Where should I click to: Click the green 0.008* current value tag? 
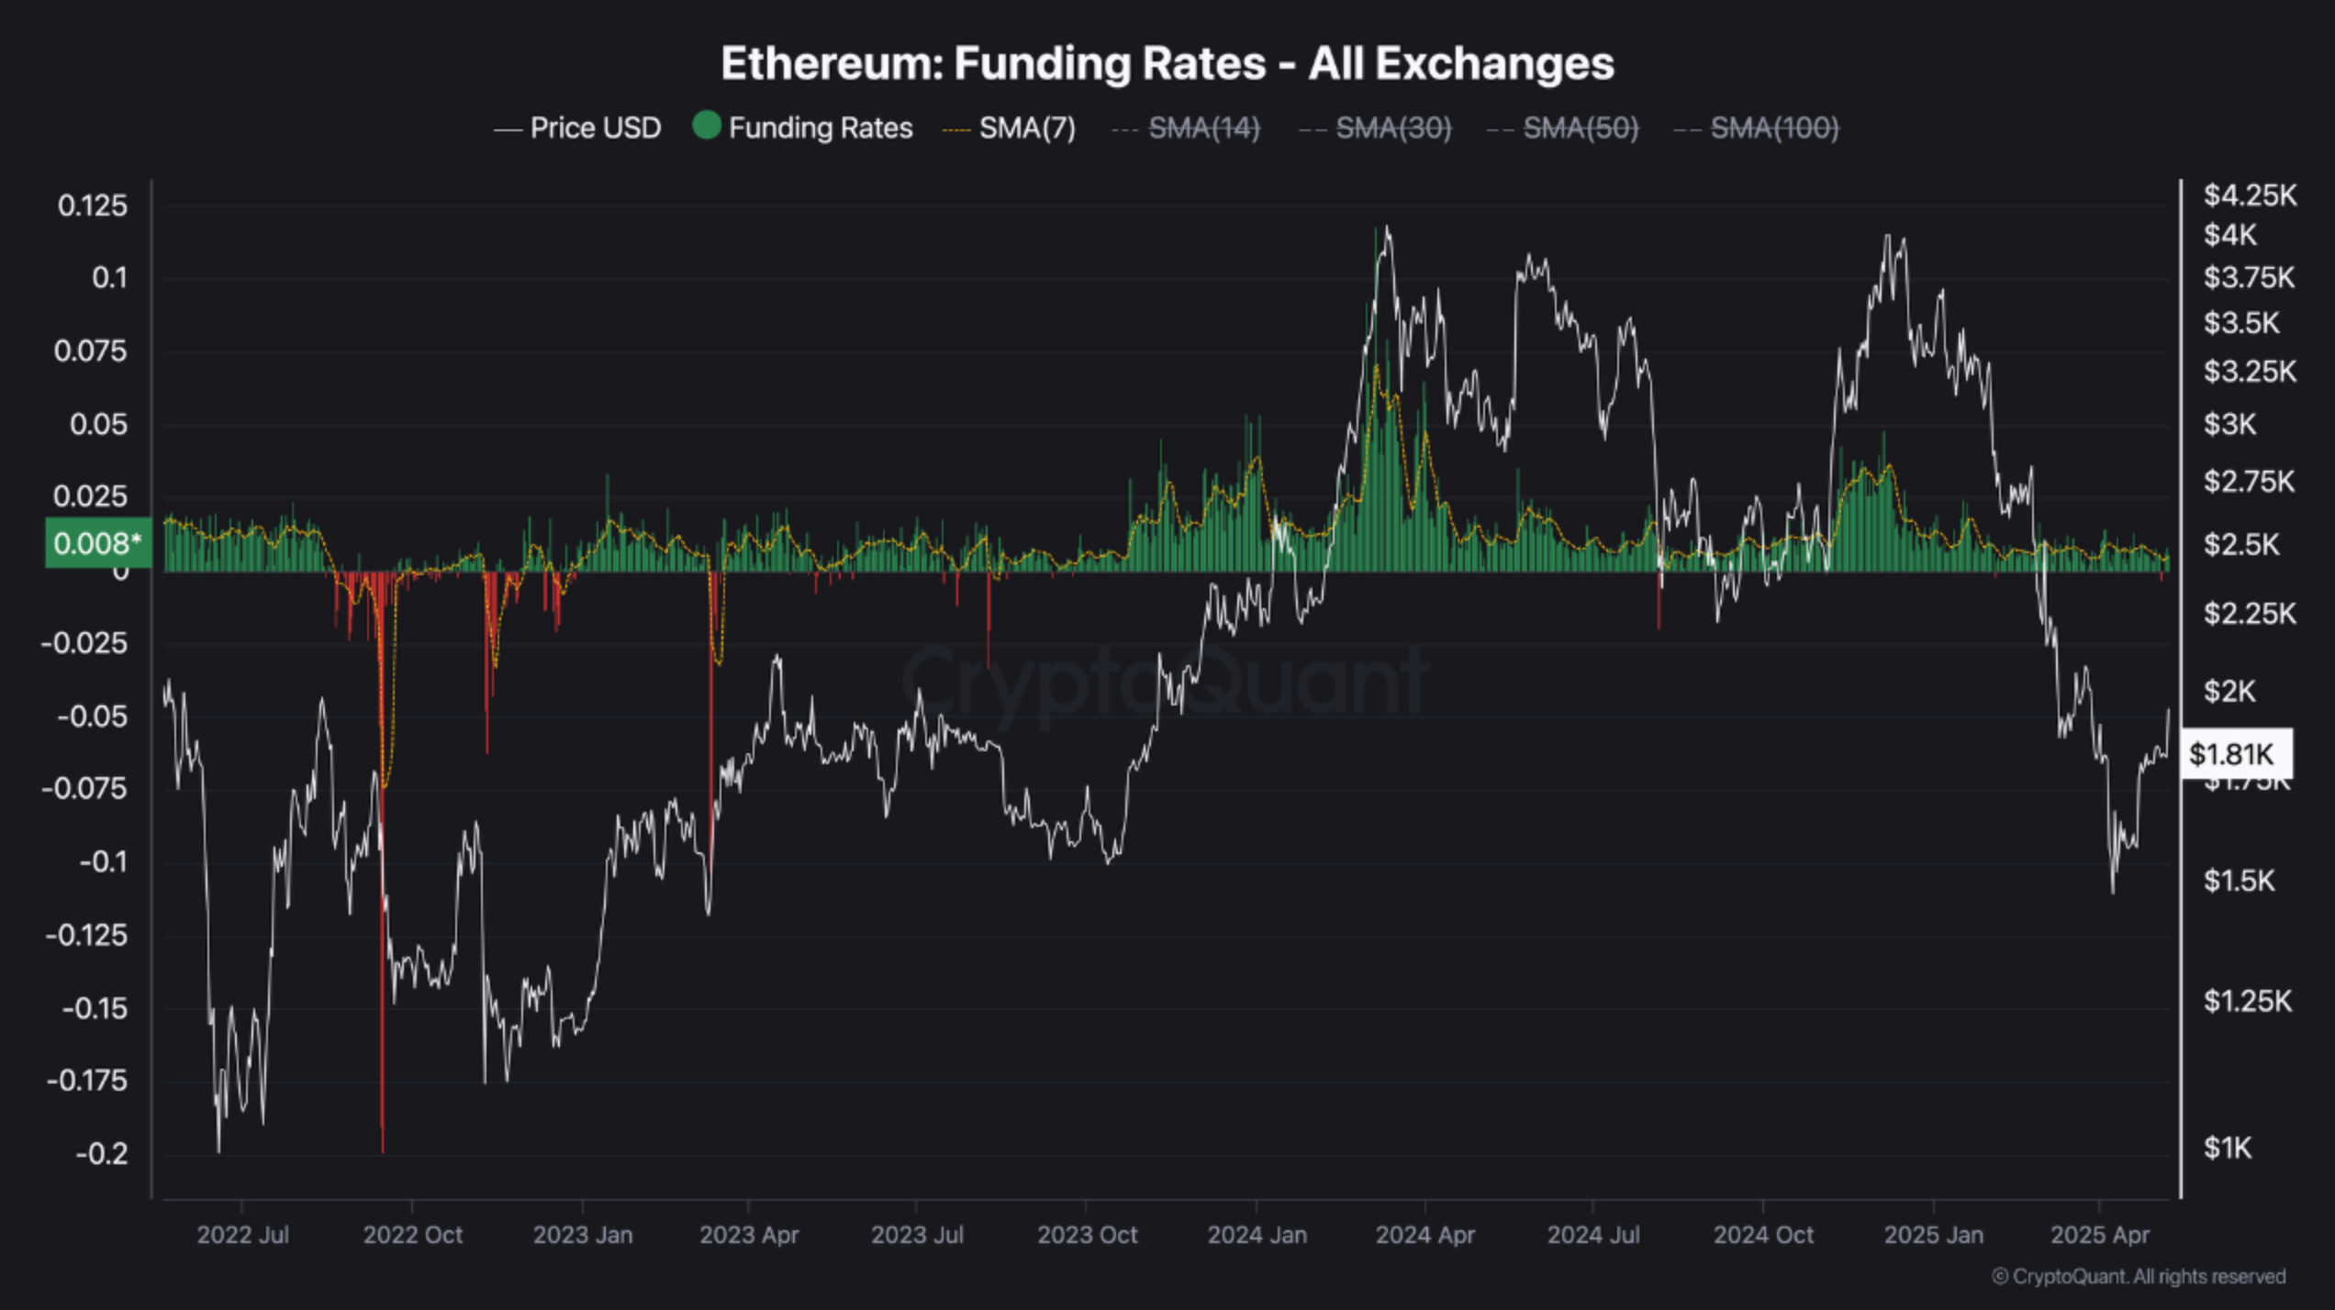98,543
